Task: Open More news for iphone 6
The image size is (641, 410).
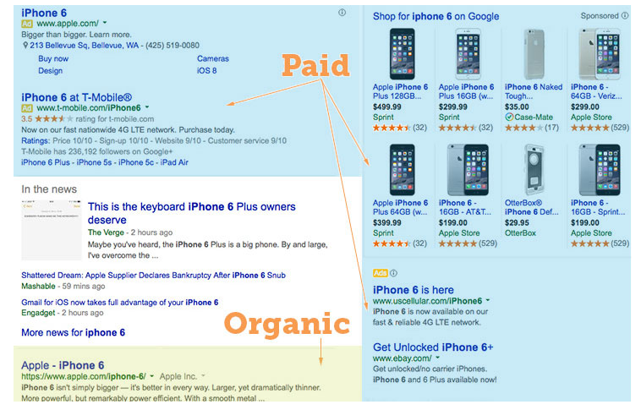Action: [x=74, y=332]
